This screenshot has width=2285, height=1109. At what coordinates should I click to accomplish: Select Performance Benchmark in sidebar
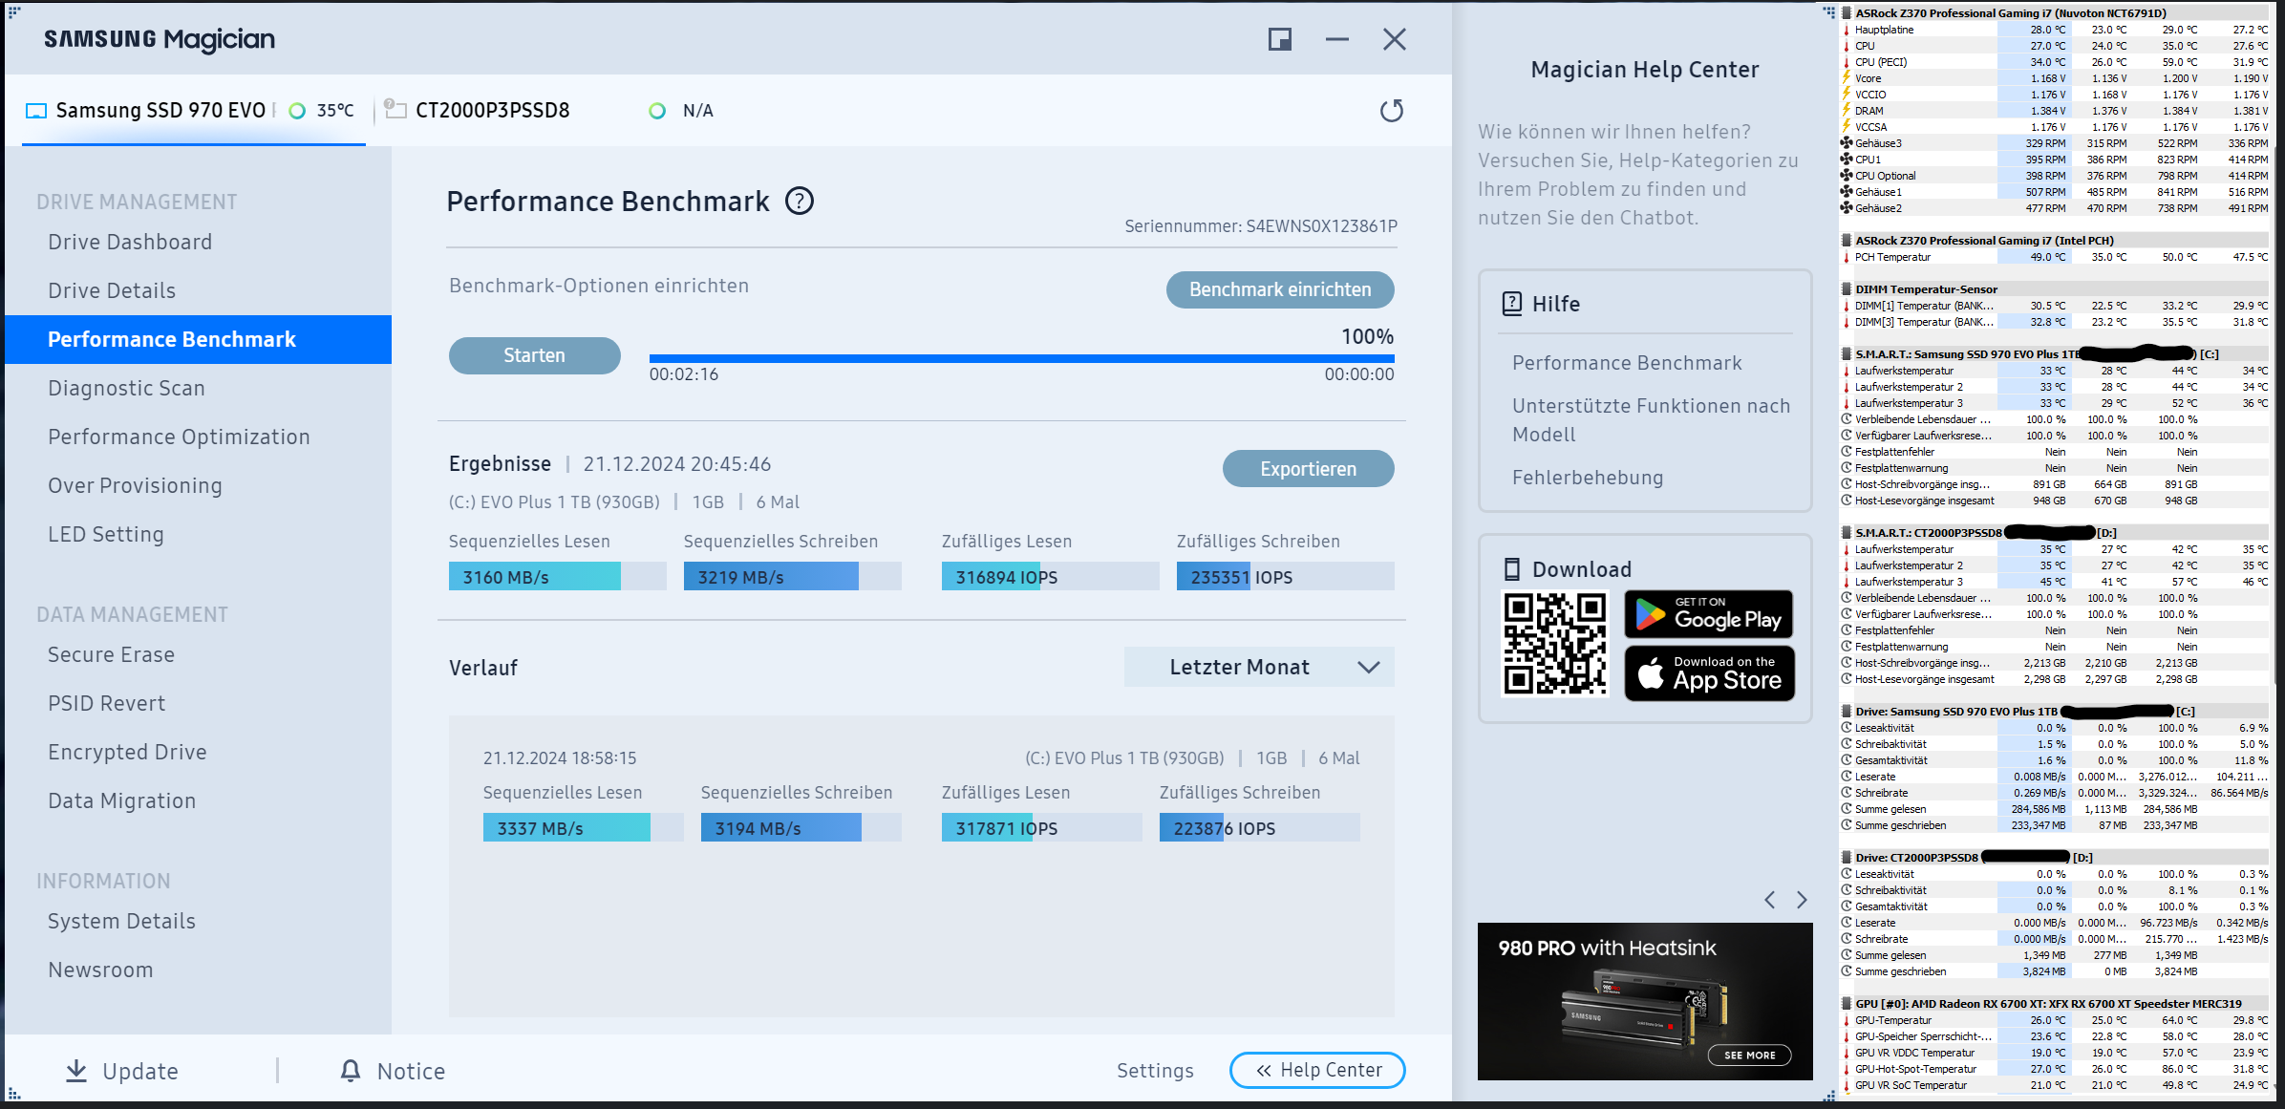pos(198,339)
